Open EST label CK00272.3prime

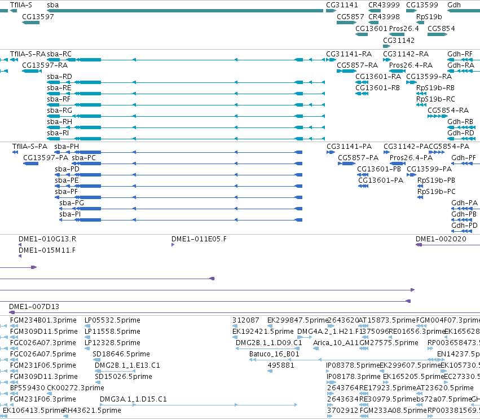pyautogui.click(x=76, y=388)
